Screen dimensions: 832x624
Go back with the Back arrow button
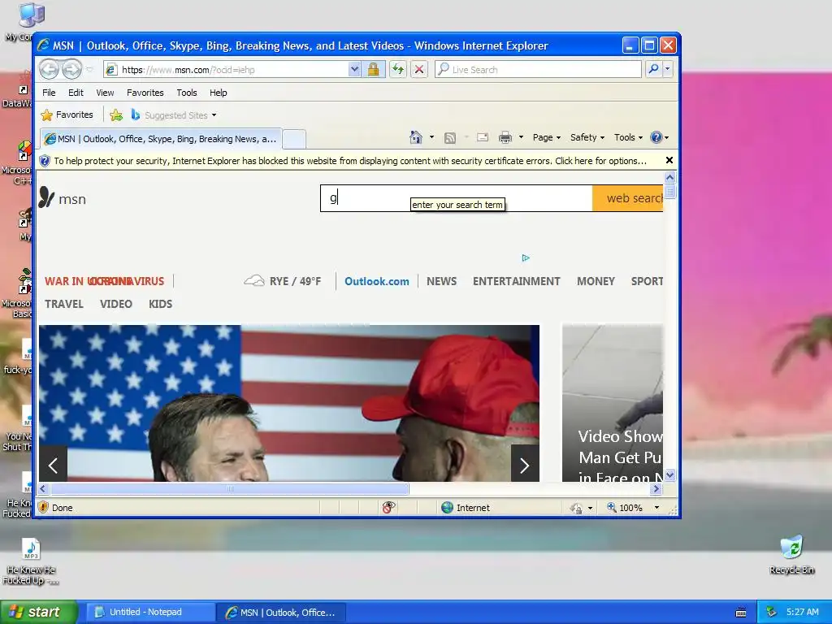pyautogui.click(x=49, y=69)
